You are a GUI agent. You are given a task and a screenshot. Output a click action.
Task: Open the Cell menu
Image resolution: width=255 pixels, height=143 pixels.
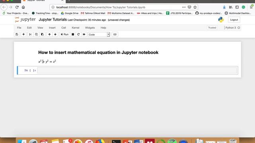tap(64, 28)
